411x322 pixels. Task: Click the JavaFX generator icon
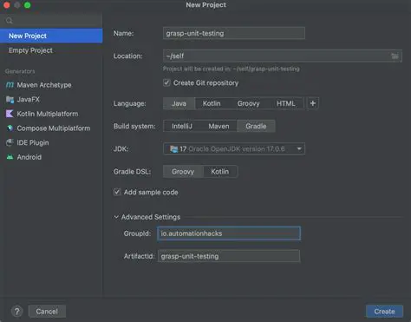[x=10, y=100]
